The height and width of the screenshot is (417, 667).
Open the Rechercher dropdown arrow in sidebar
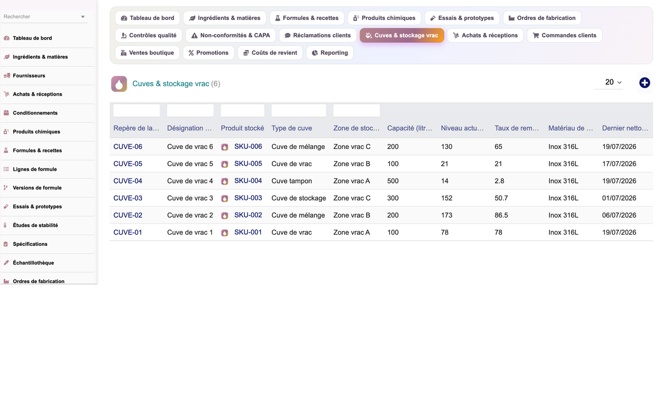(x=83, y=17)
